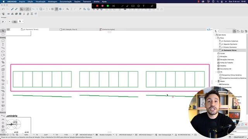
Task: Toggle the pink dot in annotation bar
Action: (102, 6)
